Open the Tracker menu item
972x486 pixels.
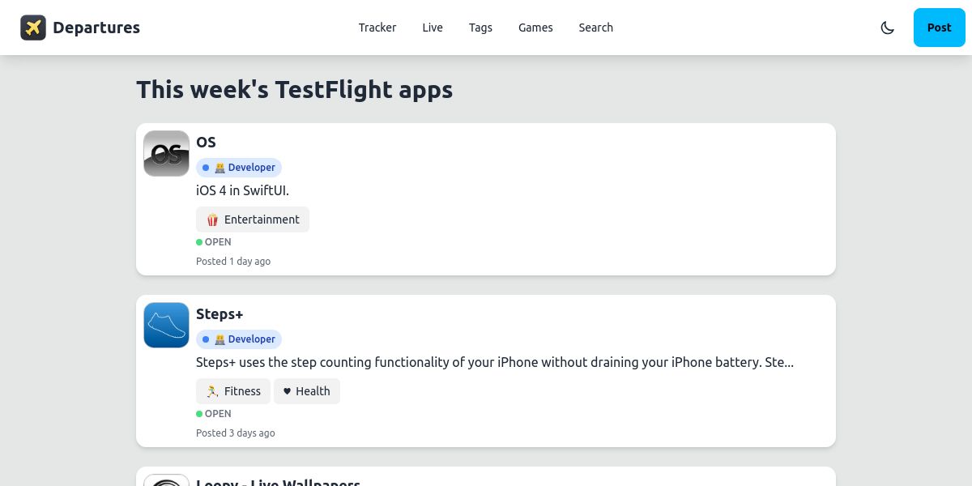[377, 28]
